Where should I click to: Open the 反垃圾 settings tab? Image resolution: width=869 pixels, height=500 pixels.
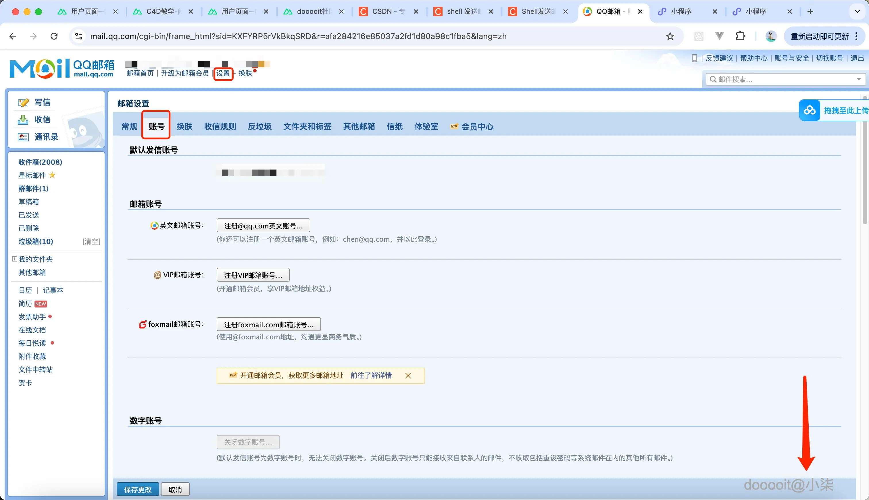click(259, 126)
